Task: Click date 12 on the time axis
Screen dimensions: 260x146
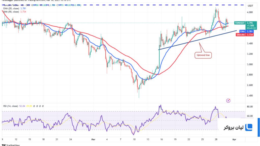Action: click(16, 139)
